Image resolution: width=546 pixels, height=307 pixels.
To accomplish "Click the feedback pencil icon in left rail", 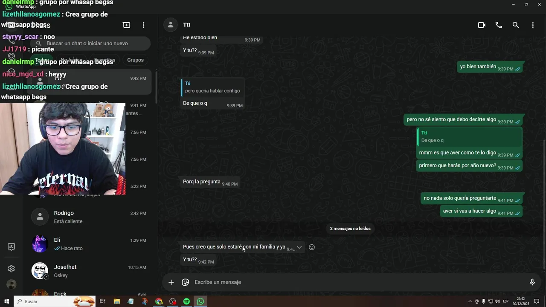I will 12,247.
